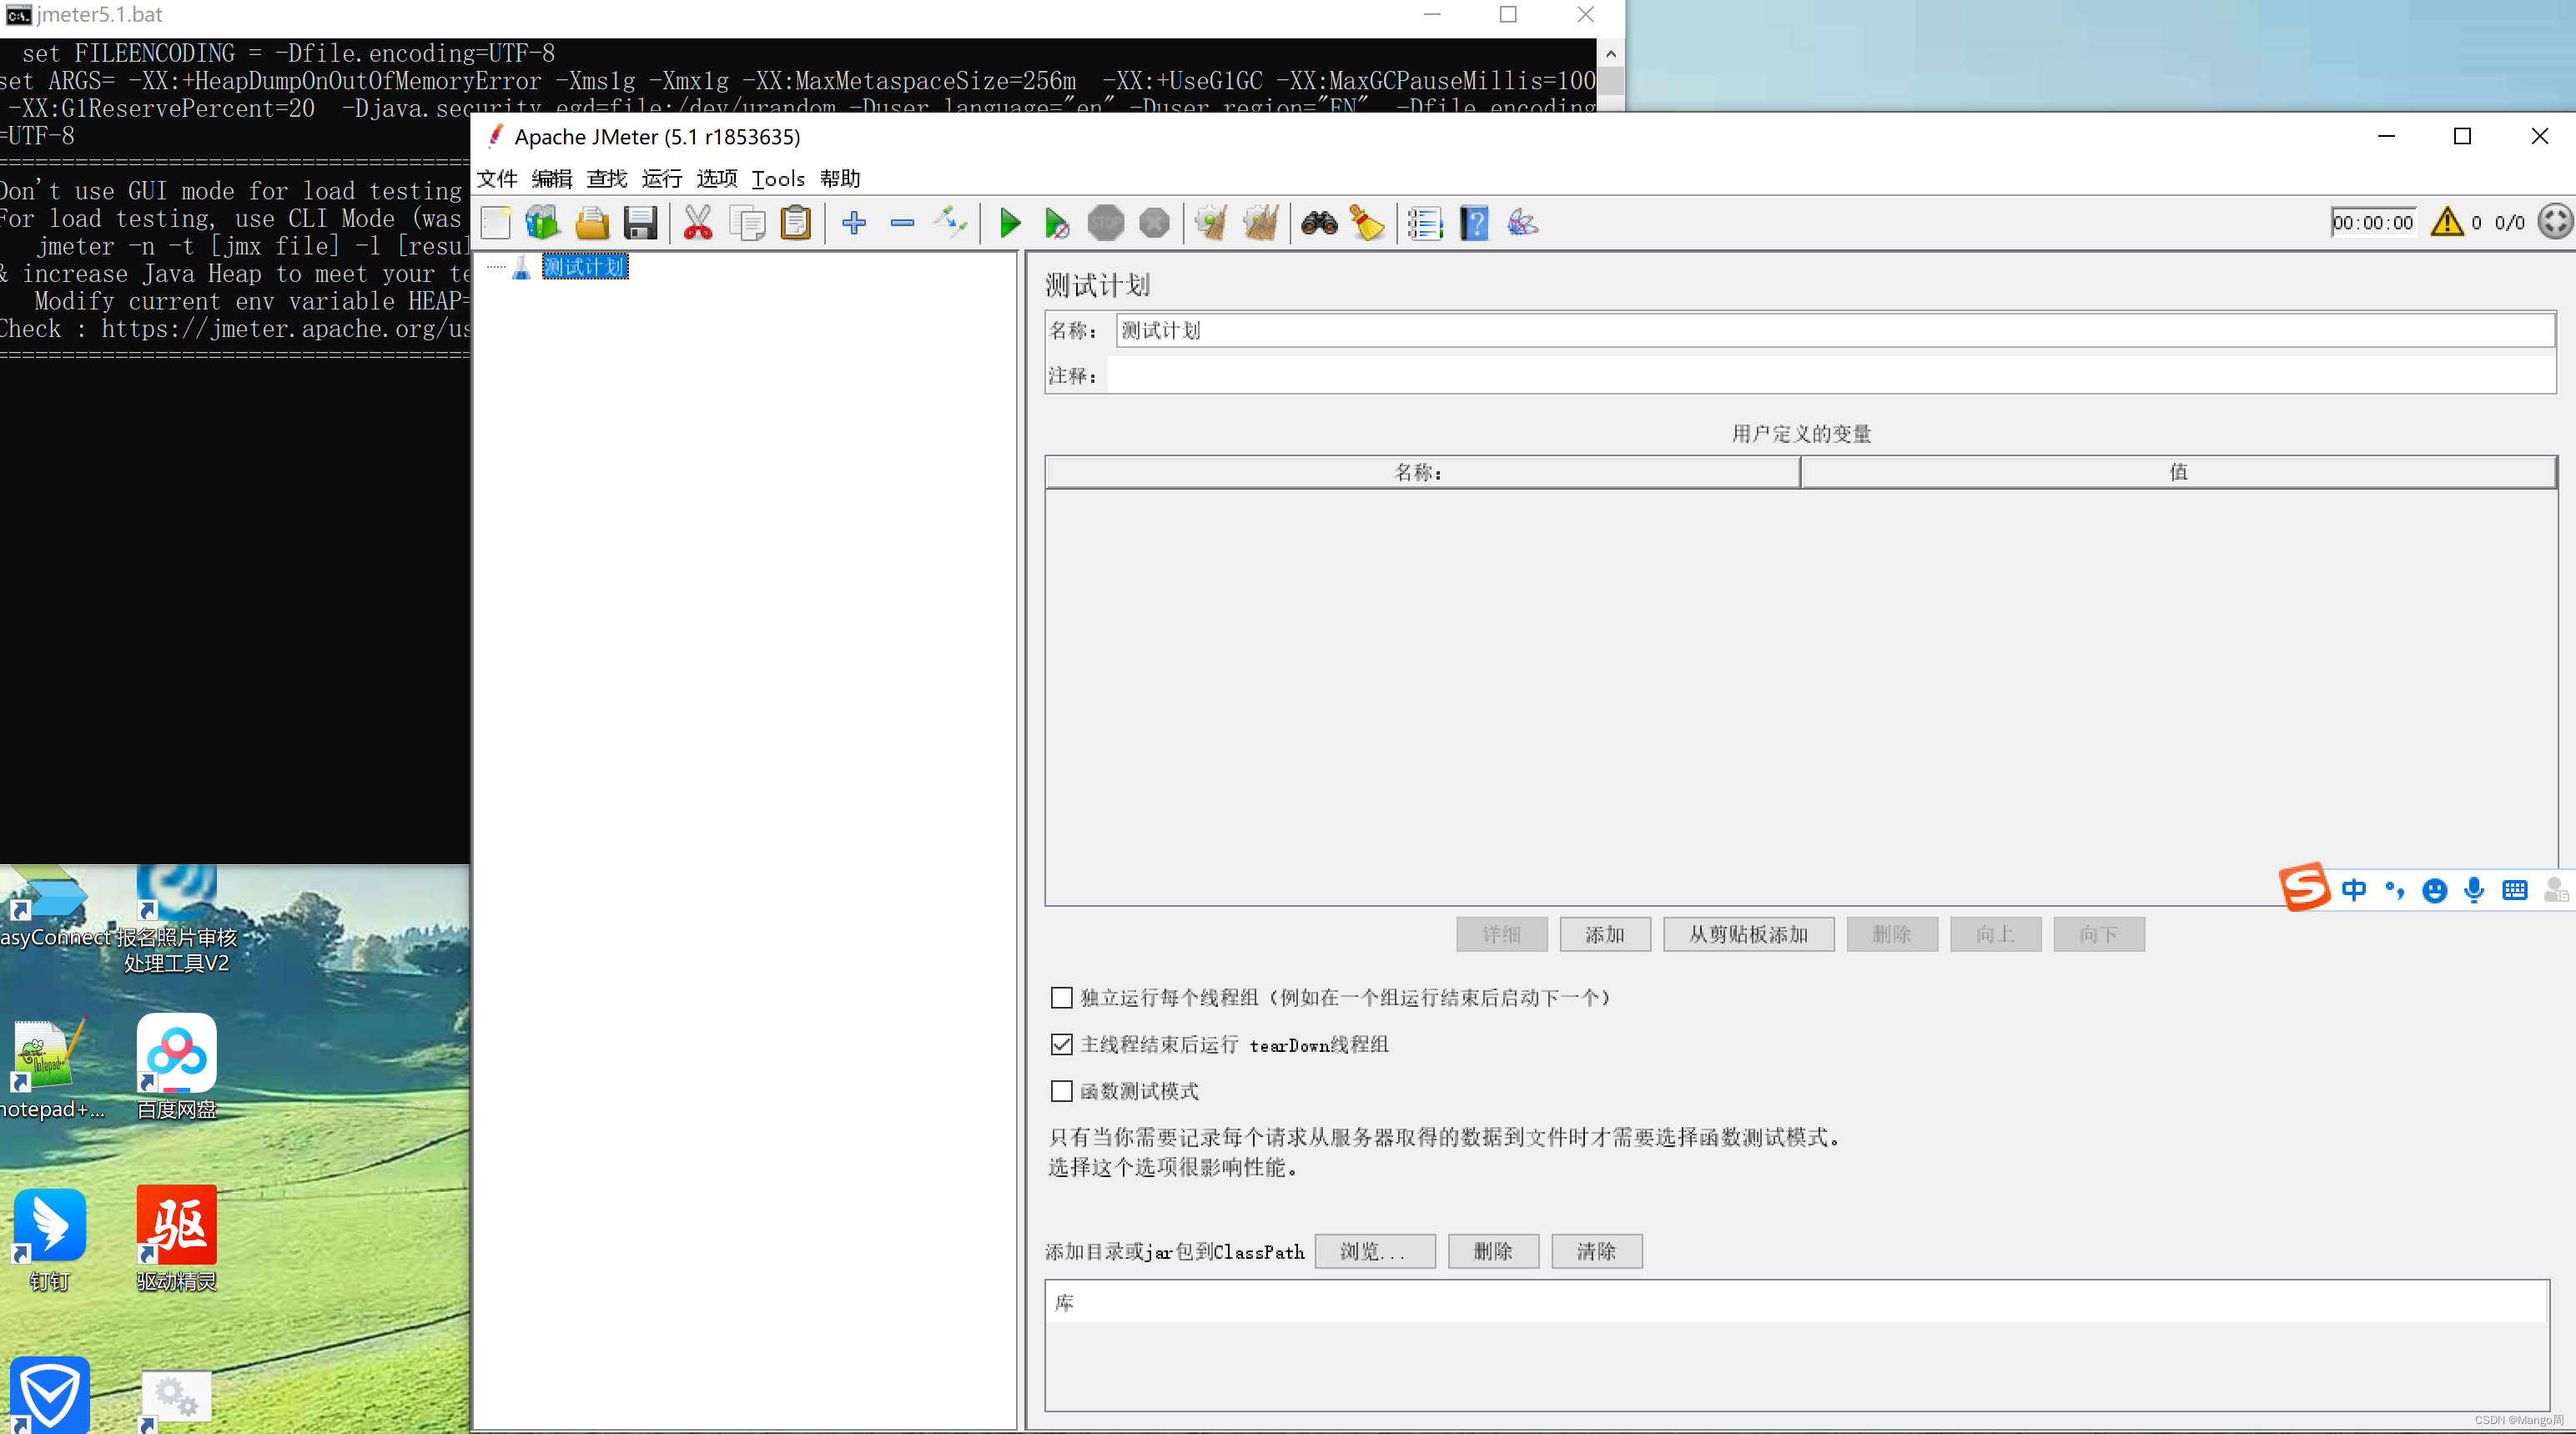Open Sogou soft keyboard icon
The width and height of the screenshot is (2576, 1434).
[x=2514, y=890]
